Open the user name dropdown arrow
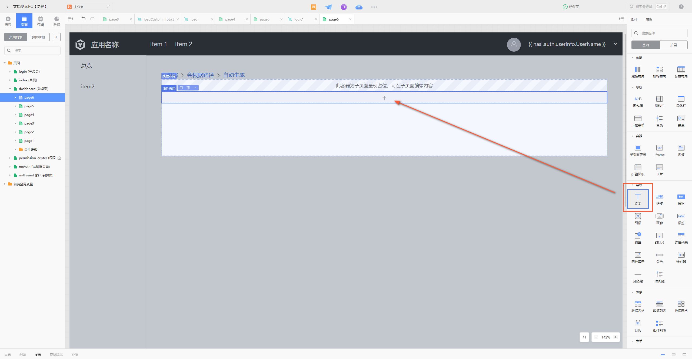 [615, 44]
